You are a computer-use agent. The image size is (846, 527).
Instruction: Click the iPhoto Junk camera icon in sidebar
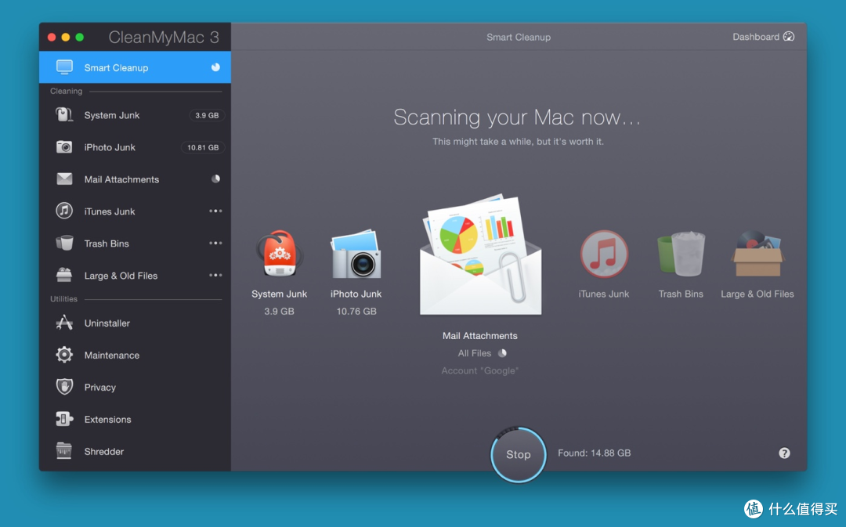pos(64,146)
